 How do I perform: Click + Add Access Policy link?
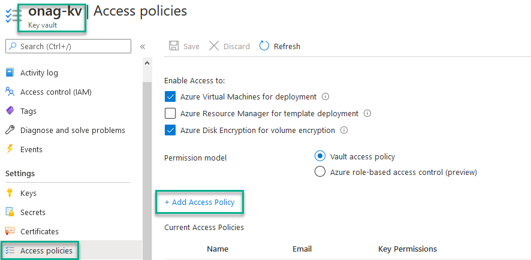click(x=200, y=202)
